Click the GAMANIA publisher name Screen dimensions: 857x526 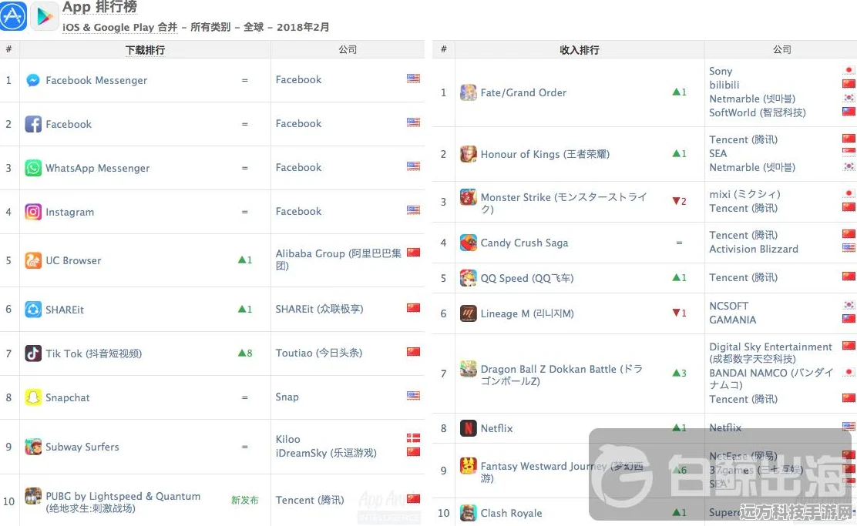tap(732, 320)
